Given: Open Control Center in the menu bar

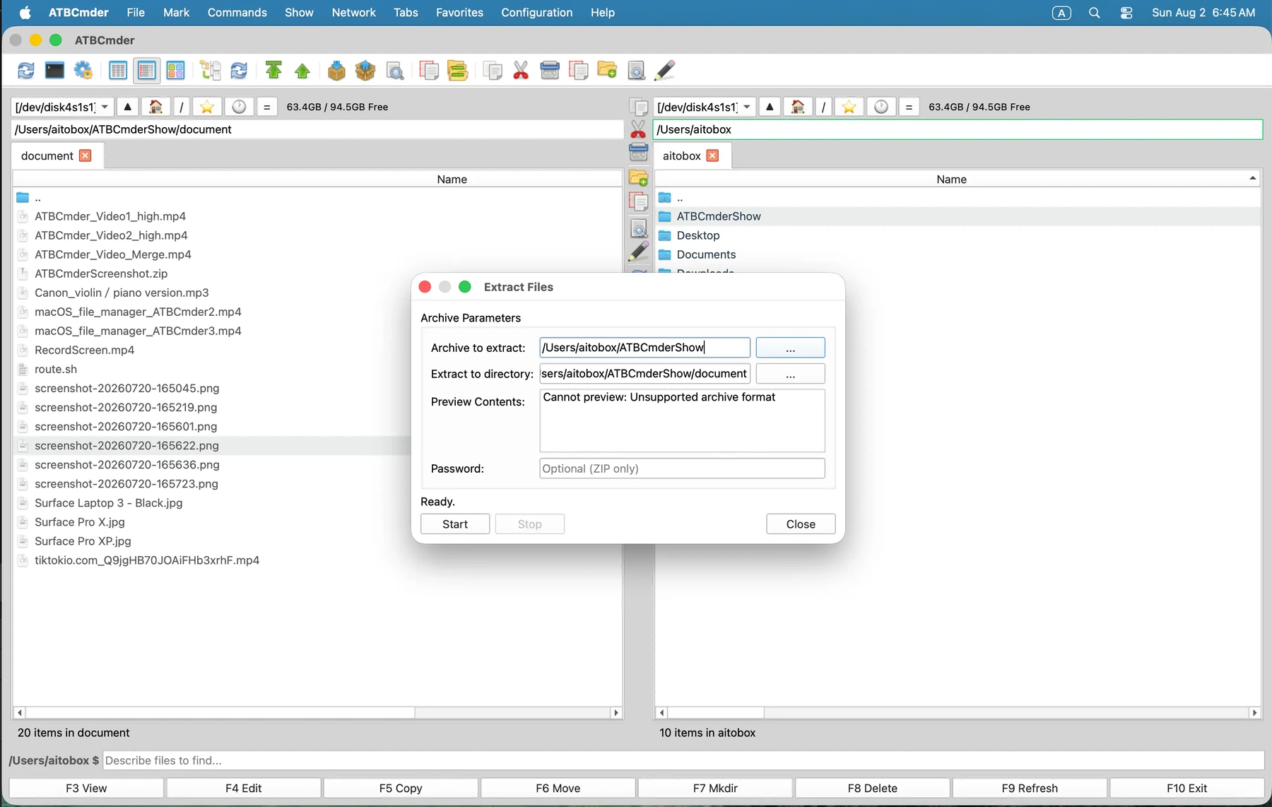Looking at the screenshot, I should pos(1126,13).
